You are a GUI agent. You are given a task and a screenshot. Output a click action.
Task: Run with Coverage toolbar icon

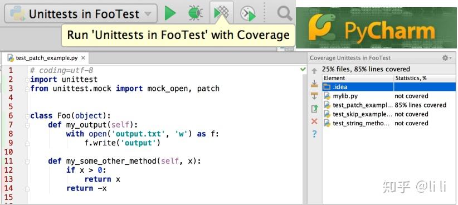222,13
